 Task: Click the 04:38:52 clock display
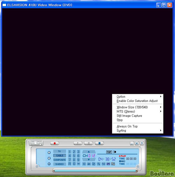(x=107, y=159)
